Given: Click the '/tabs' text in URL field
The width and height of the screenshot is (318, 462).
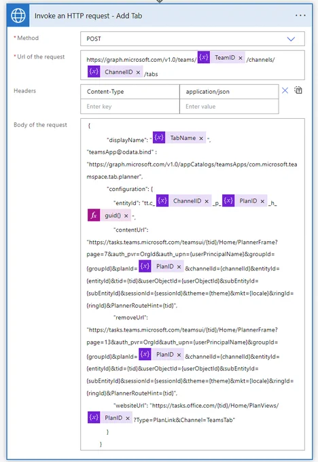Looking at the screenshot, I should [x=151, y=74].
